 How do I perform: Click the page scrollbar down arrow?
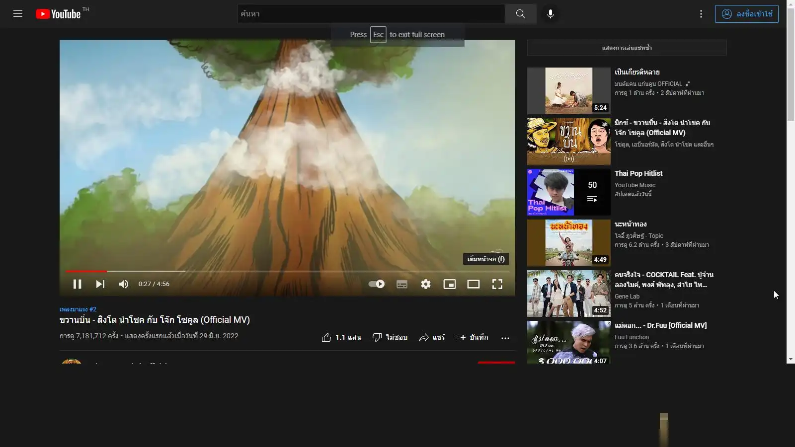pyautogui.click(x=791, y=359)
